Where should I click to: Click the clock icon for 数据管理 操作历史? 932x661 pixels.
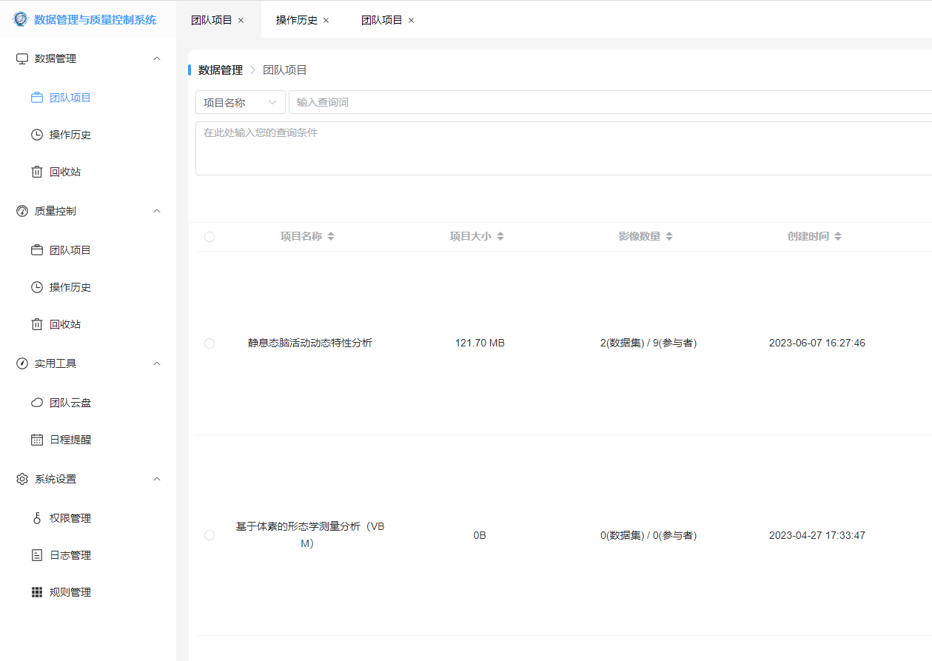[x=37, y=135]
